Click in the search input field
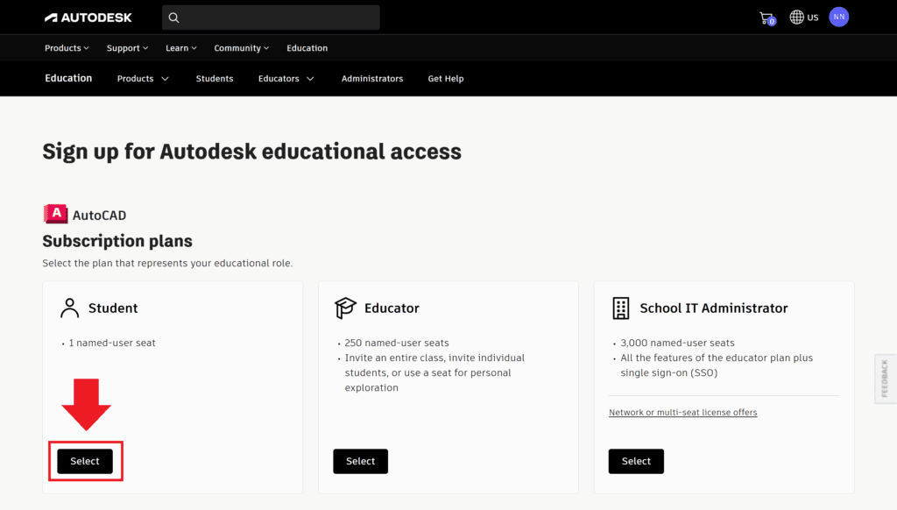Image resolution: width=897 pixels, height=510 pixels. point(280,18)
